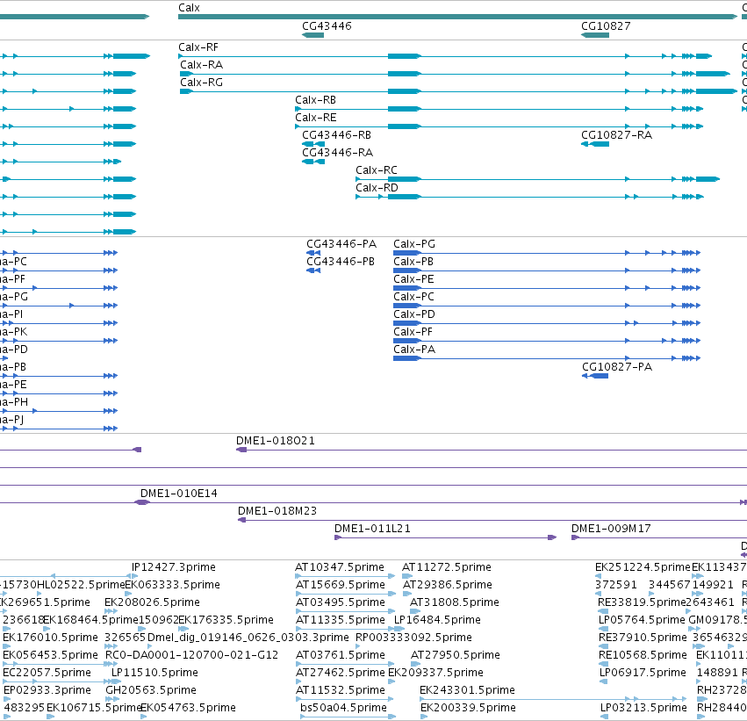Open BAC clone DME1-018O21
747x721 pixels.
492,450
